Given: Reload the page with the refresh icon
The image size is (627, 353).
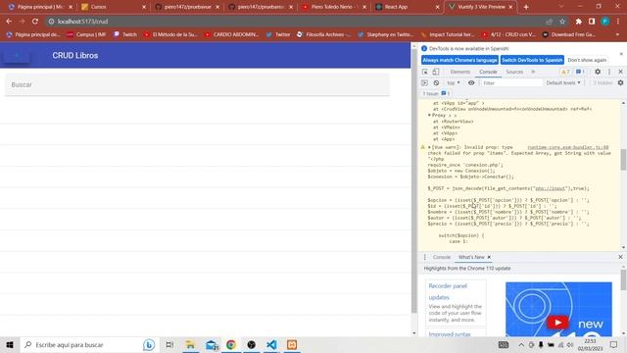Looking at the screenshot, I should (x=35, y=22).
